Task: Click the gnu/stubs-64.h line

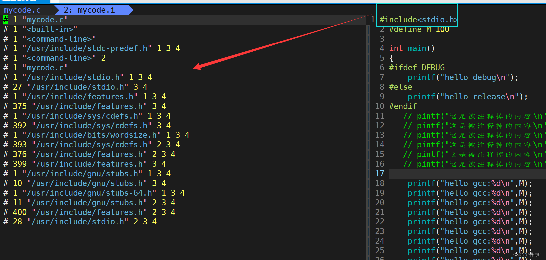Action: [x=94, y=193]
